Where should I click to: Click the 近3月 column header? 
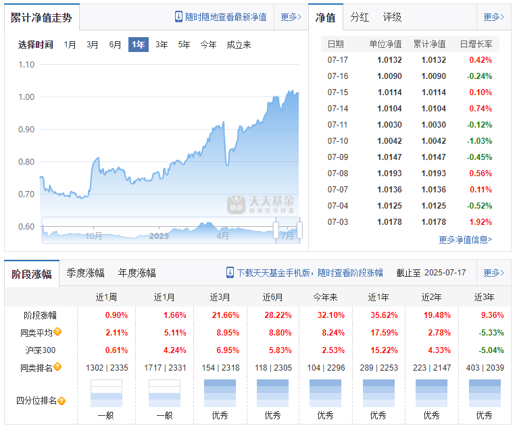(x=220, y=297)
